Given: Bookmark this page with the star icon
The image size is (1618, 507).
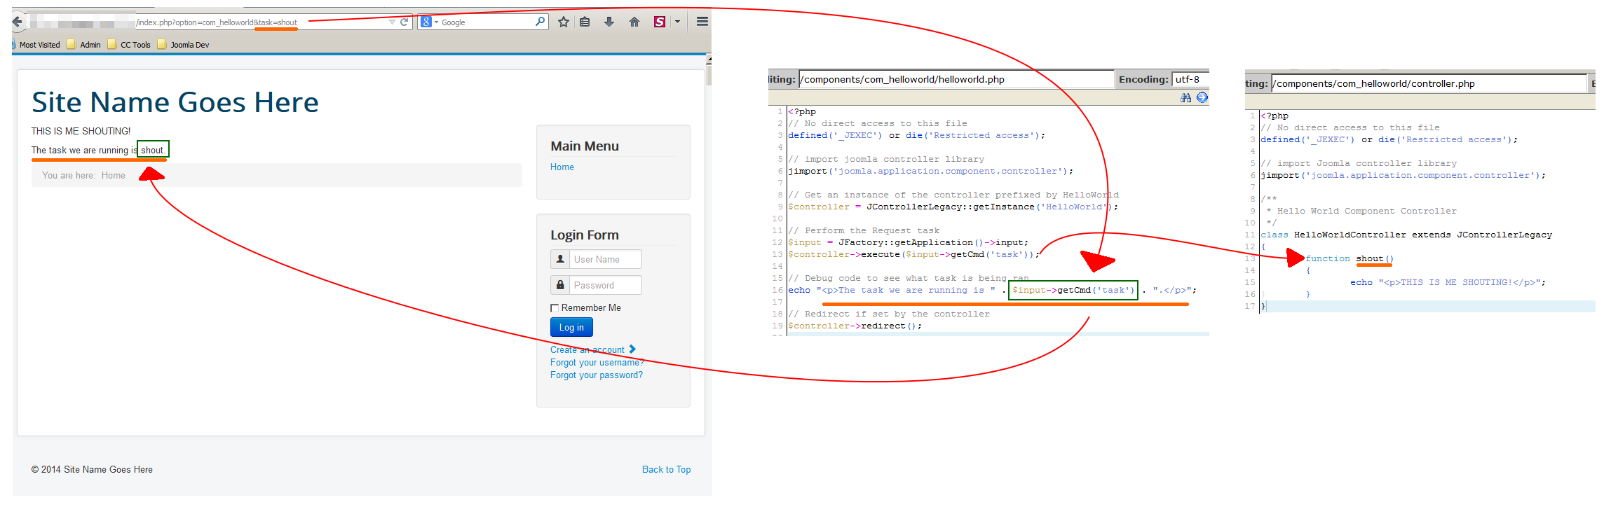Looking at the screenshot, I should pos(563,22).
